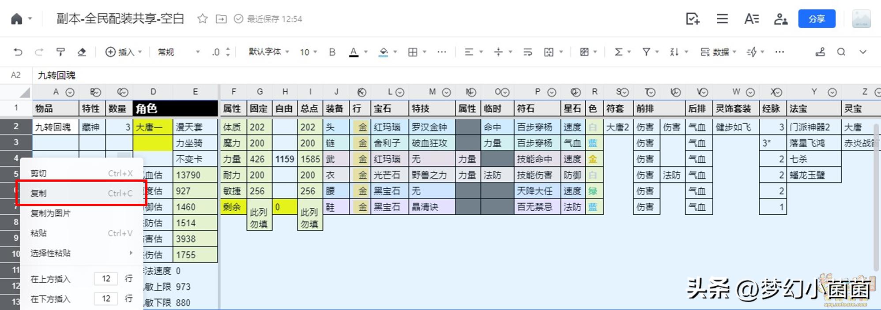881x310 pixels.
Task: Expand the fill color dropdown arrow
Action: tap(395, 52)
